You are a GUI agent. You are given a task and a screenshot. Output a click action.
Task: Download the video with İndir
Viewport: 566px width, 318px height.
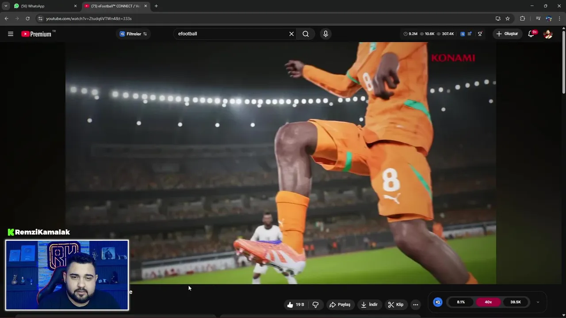pyautogui.click(x=369, y=305)
